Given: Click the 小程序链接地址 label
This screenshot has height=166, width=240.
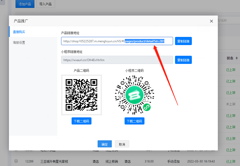Looking at the screenshot, I should click(x=72, y=52).
